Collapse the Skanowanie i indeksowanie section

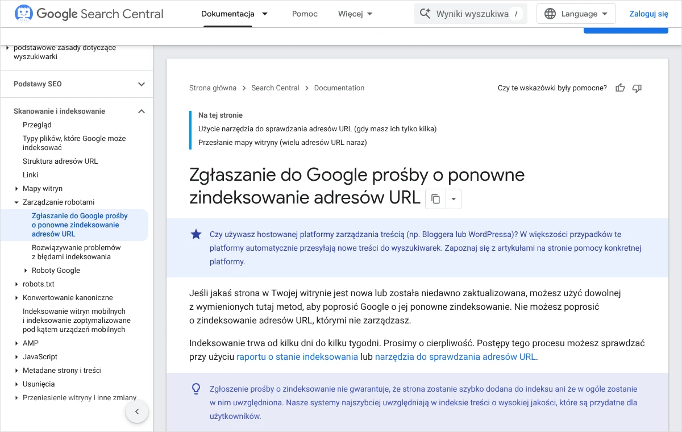tap(142, 111)
